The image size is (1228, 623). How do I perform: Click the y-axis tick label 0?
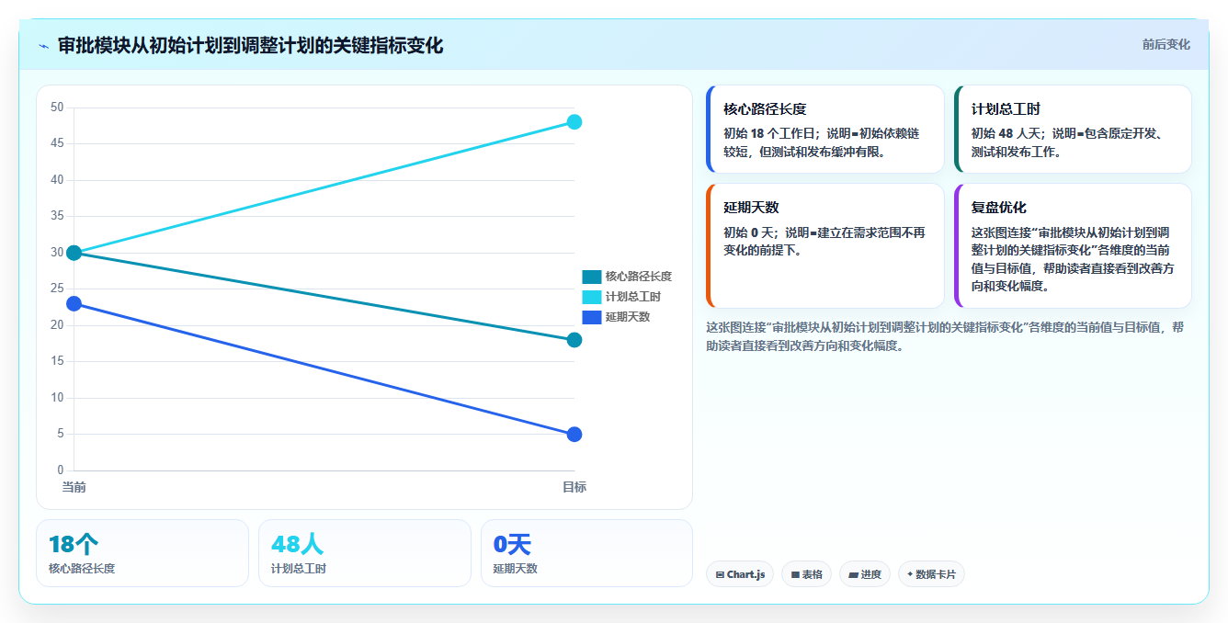point(60,470)
